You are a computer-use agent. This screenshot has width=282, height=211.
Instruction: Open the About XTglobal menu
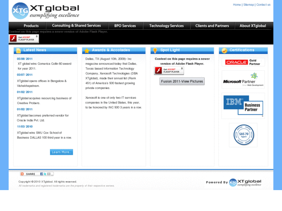253,26
